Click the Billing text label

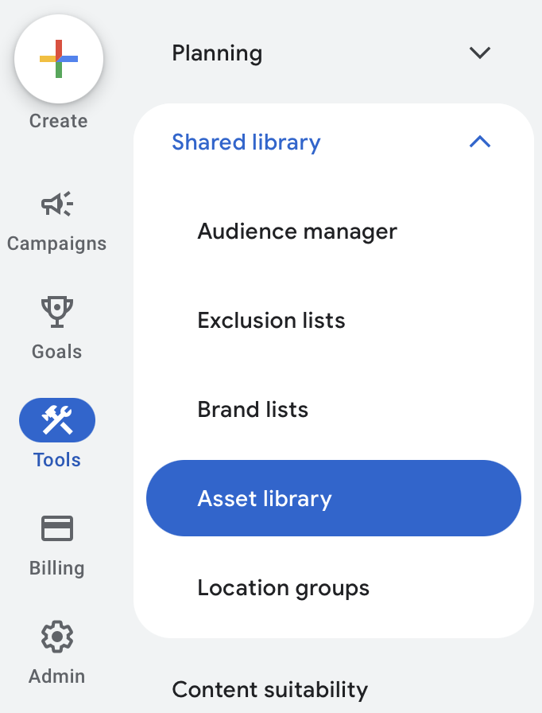56,569
